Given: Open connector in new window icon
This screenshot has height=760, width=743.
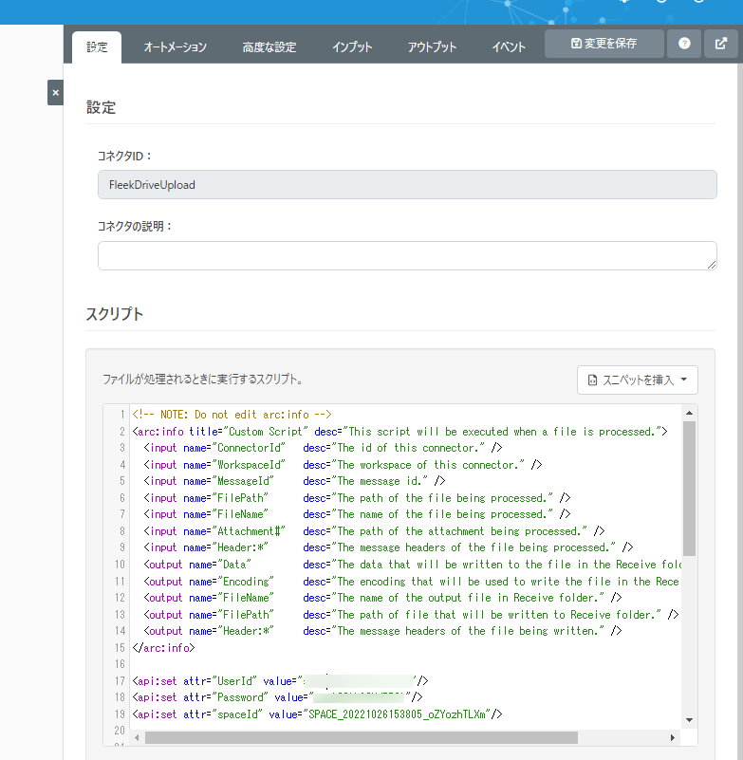Looking at the screenshot, I should click(x=721, y=44).
